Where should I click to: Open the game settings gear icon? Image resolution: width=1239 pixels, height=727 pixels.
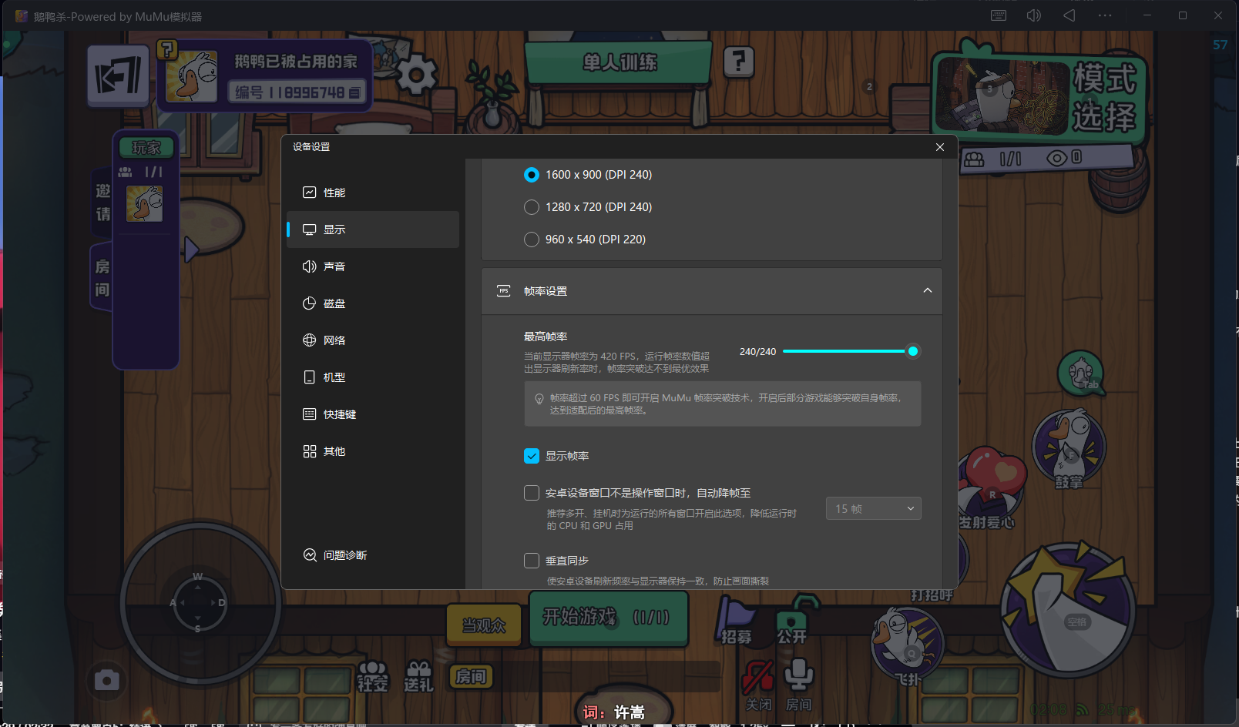417,75
